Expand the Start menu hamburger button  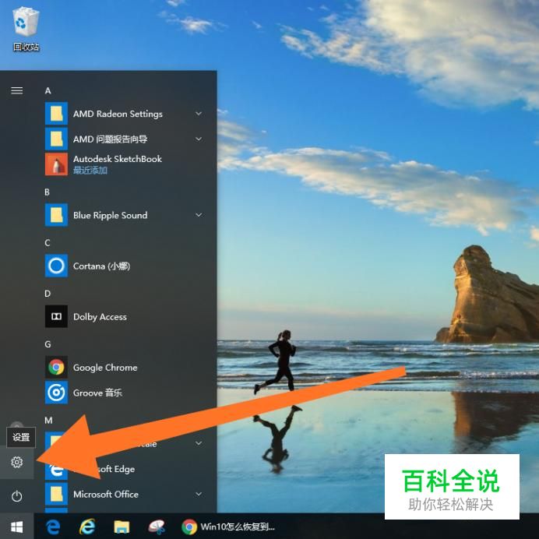(x=17, y=90)
